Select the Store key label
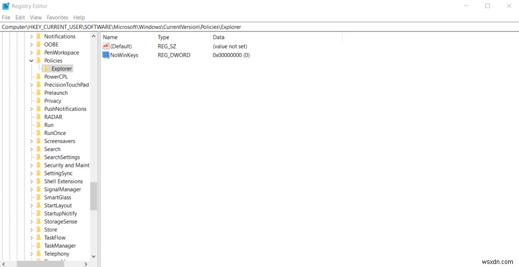 pyautogui.click(x=51, y=230)
